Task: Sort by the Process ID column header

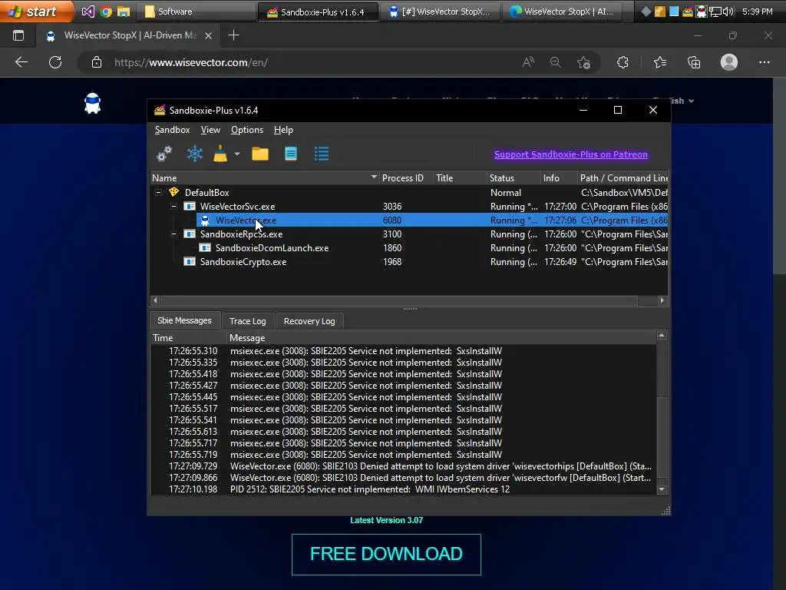Action: [x=406, y=178]
